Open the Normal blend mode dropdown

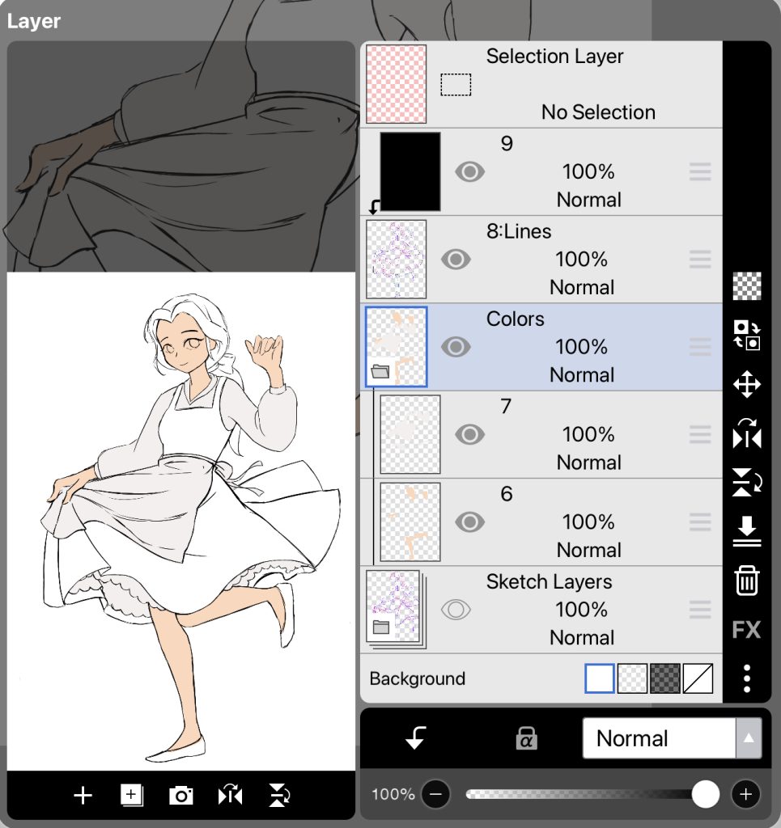coord(671,738)
